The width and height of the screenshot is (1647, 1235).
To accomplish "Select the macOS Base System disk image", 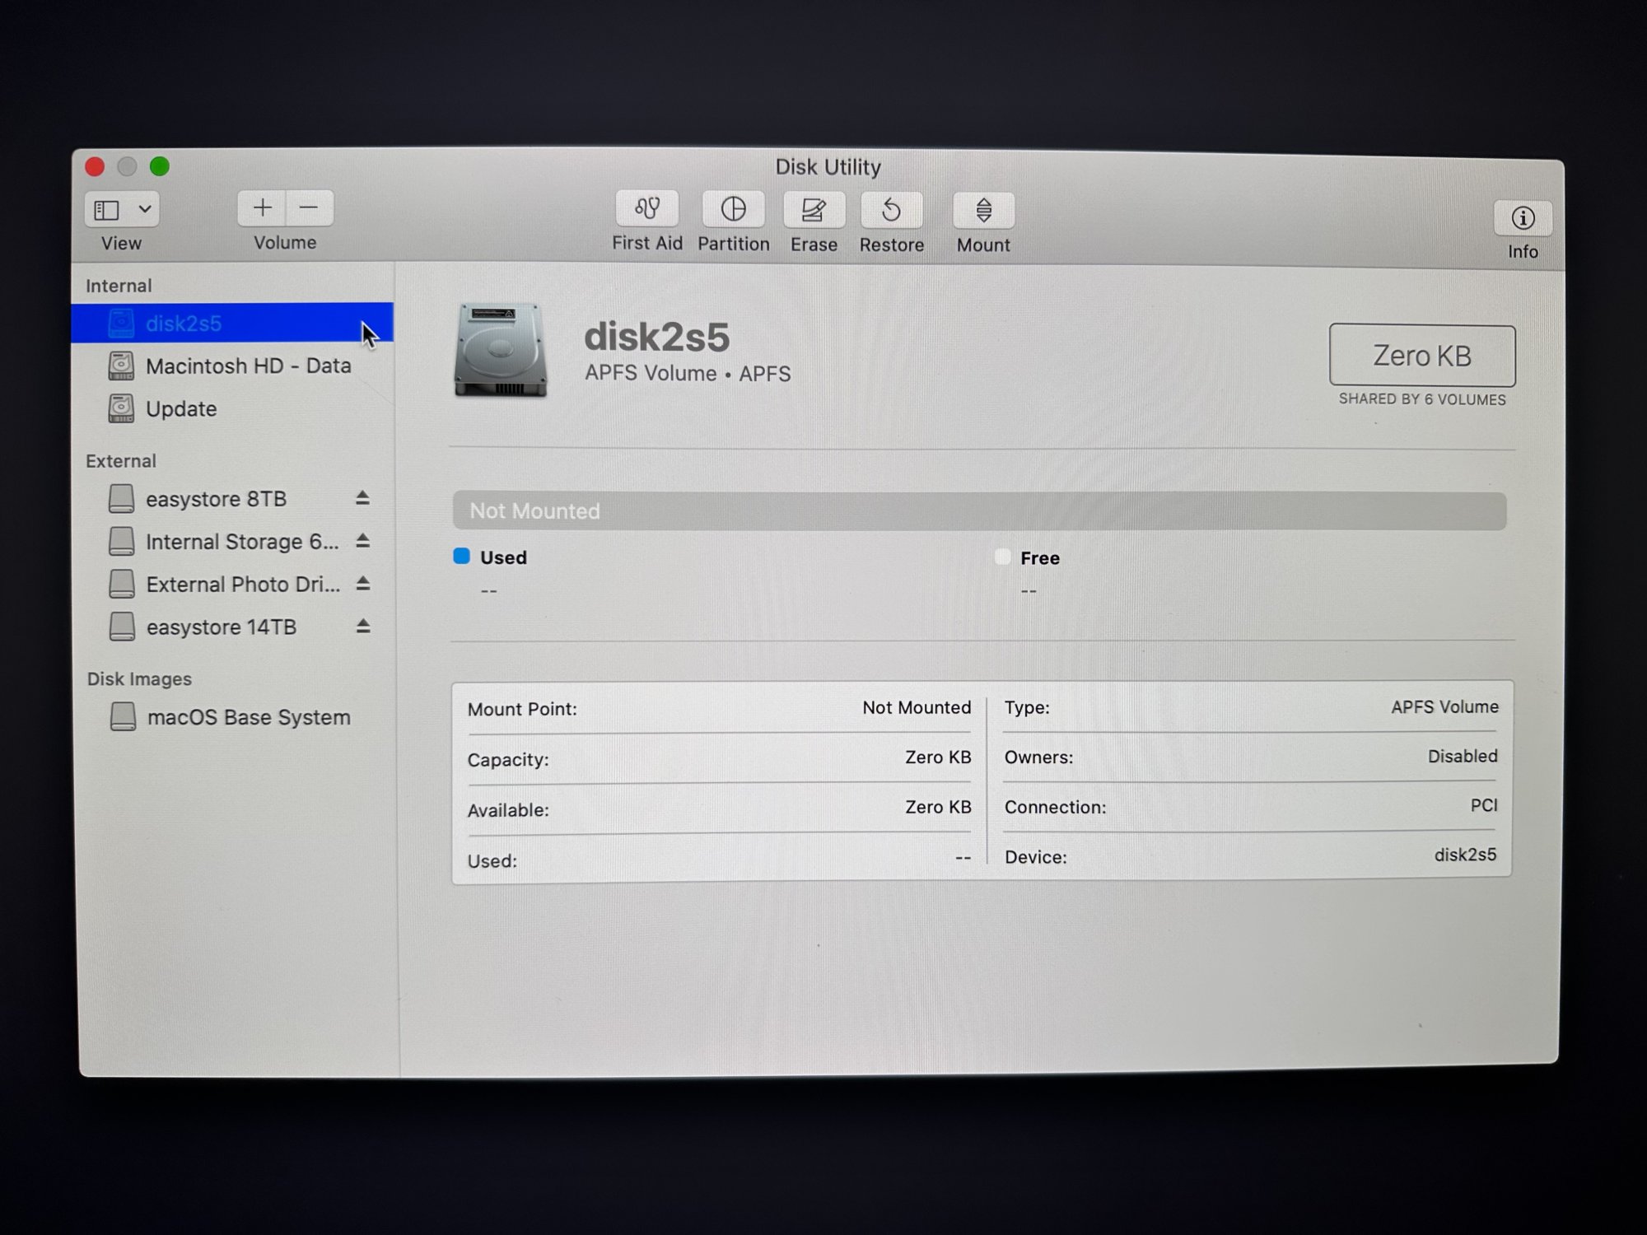I will [248, 717].
